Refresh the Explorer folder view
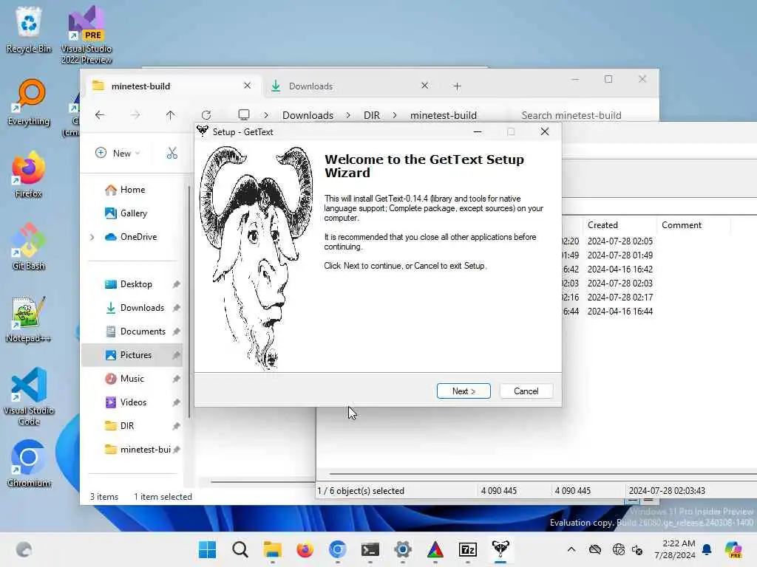The width and height of the screenshot is (757, 567). (206, 114)
